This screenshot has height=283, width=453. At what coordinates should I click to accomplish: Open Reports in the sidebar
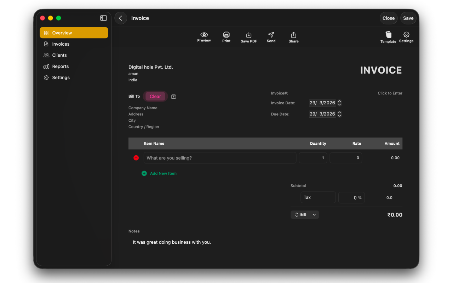74,67
